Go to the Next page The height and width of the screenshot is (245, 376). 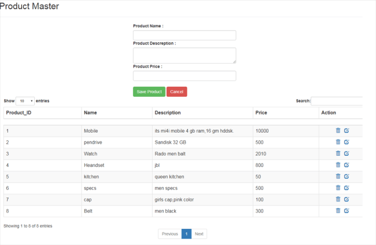click(199, 234)
